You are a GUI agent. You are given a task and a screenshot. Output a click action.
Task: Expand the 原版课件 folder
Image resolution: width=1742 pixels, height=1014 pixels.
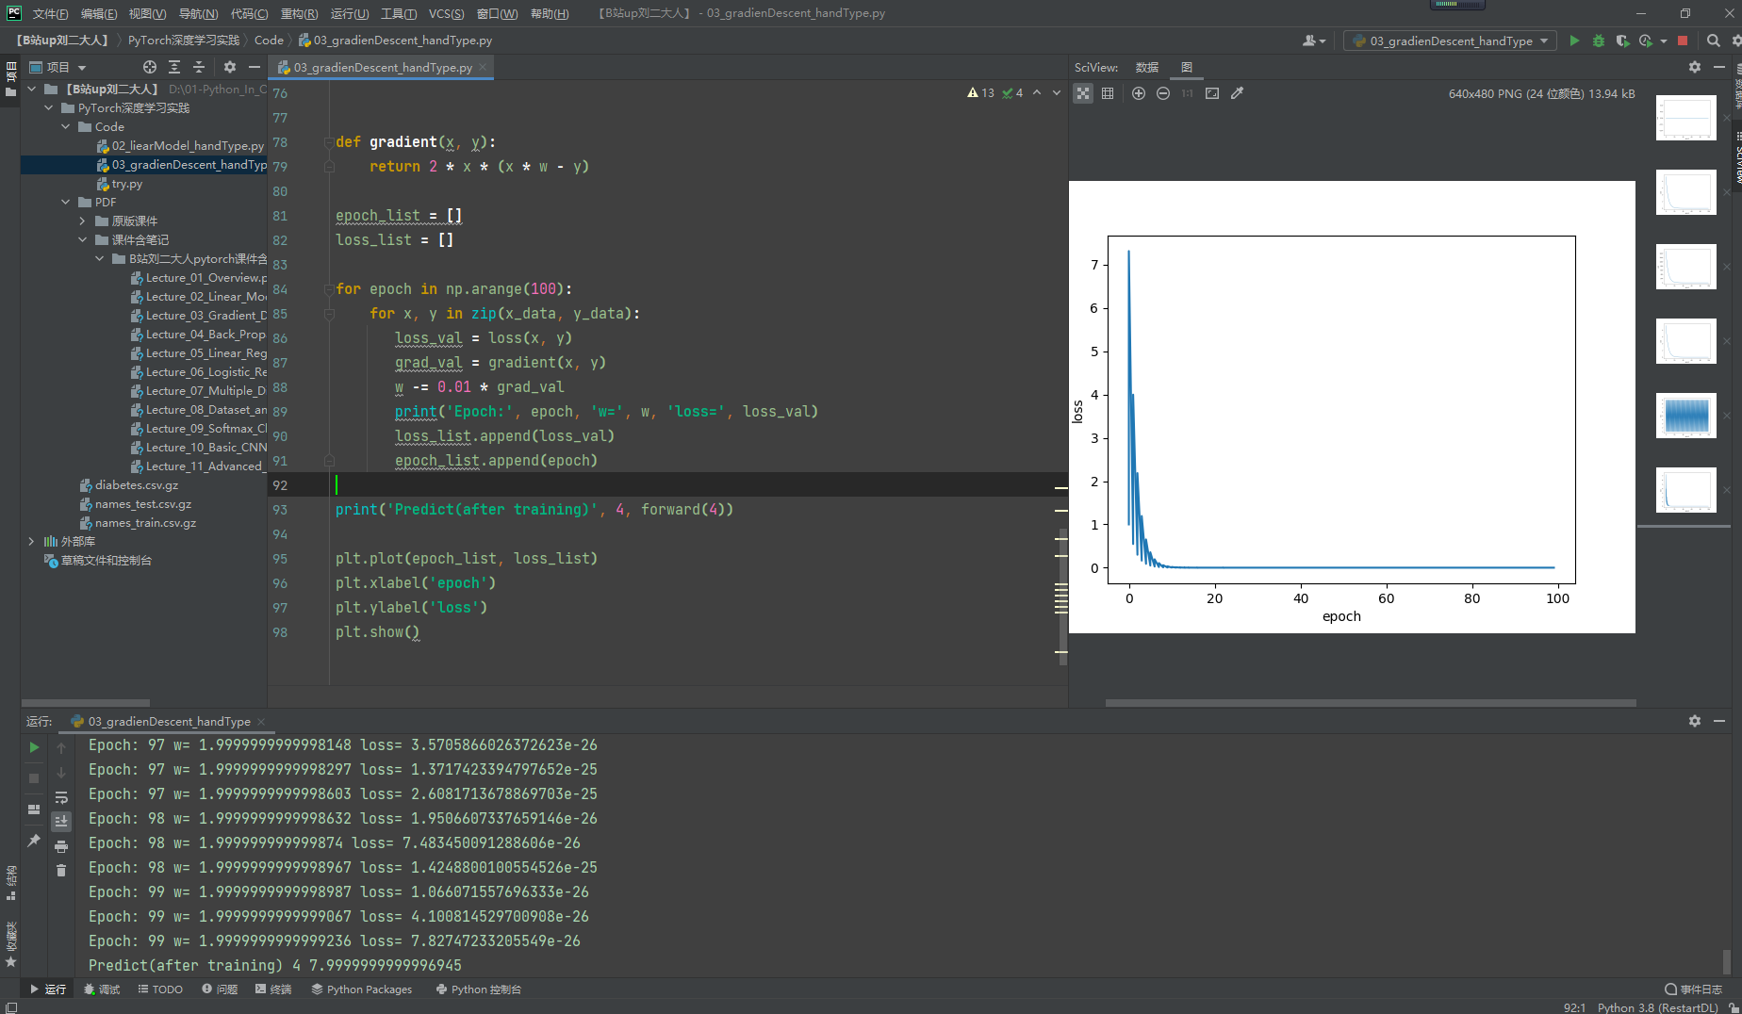point(83,221)
